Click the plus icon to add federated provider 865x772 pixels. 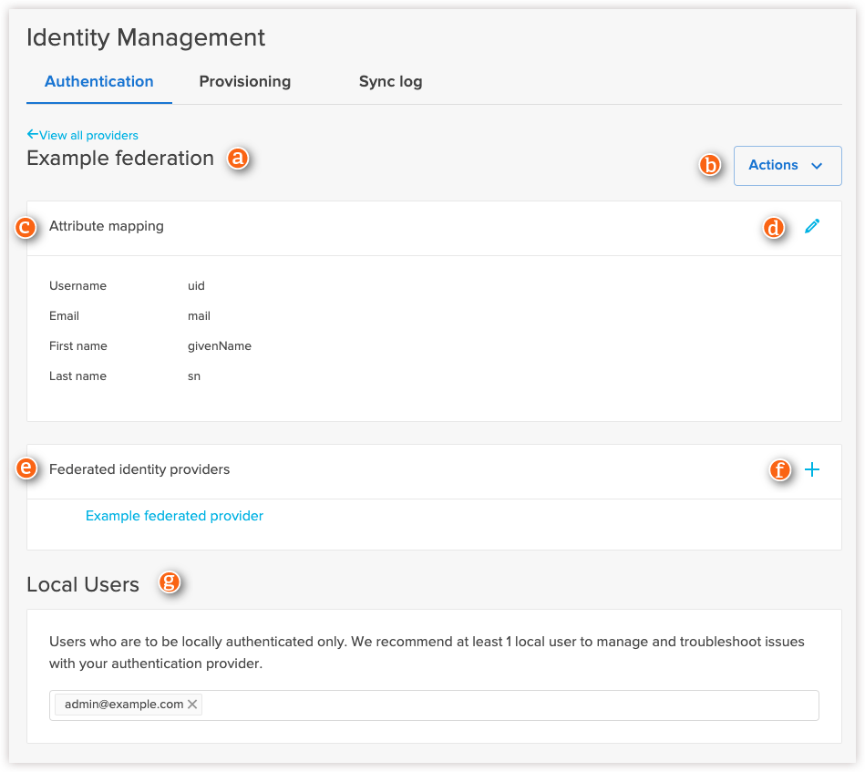812,470
